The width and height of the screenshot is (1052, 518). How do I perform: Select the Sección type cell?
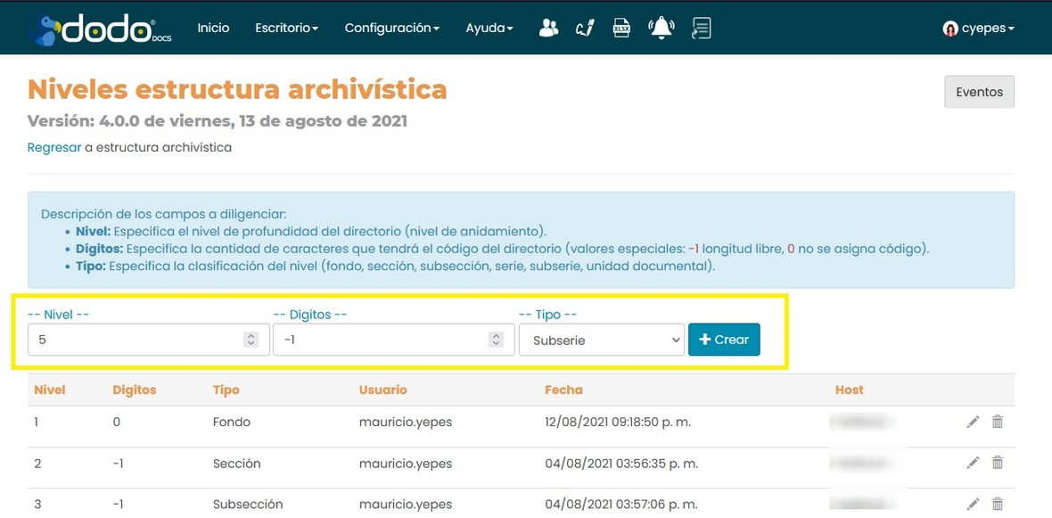click(x=237, y=464)
